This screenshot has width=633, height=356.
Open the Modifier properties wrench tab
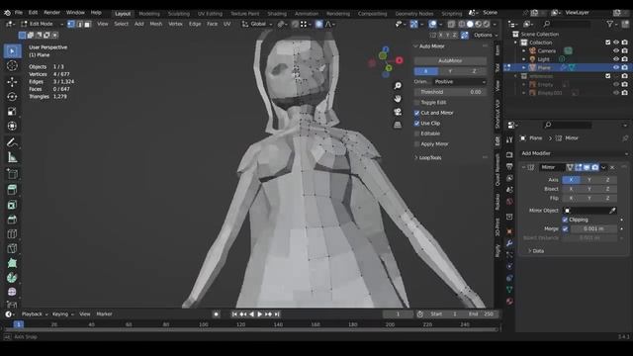point(509,243)
